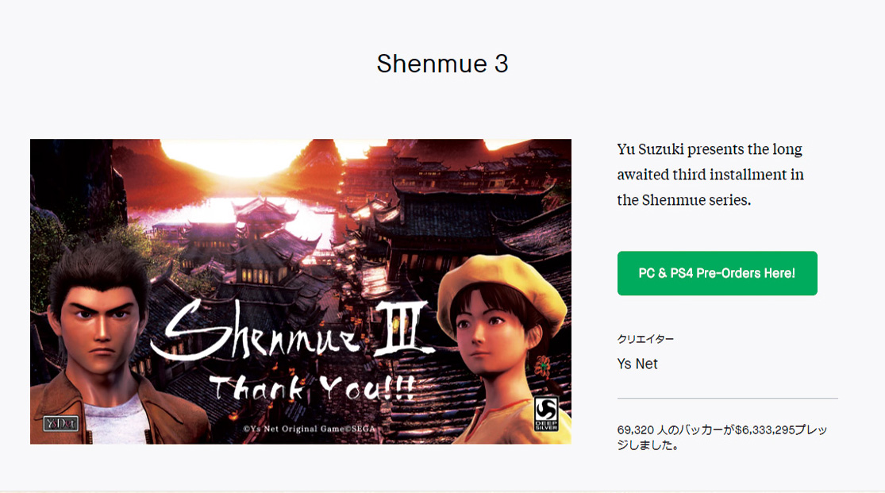Click the red flower ornament on girl's braid

tap(542, 367)
